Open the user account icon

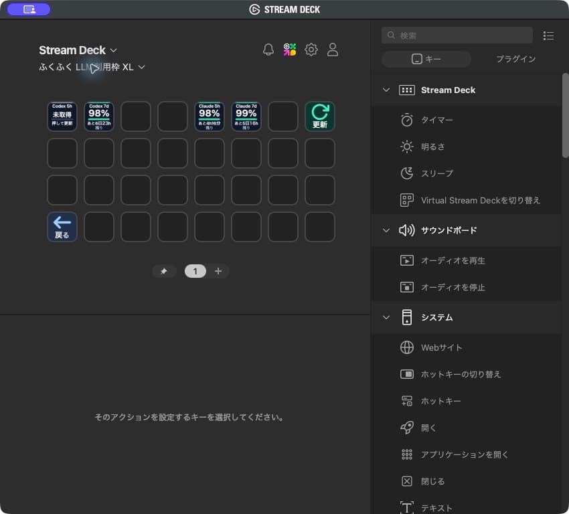(333, 50)
